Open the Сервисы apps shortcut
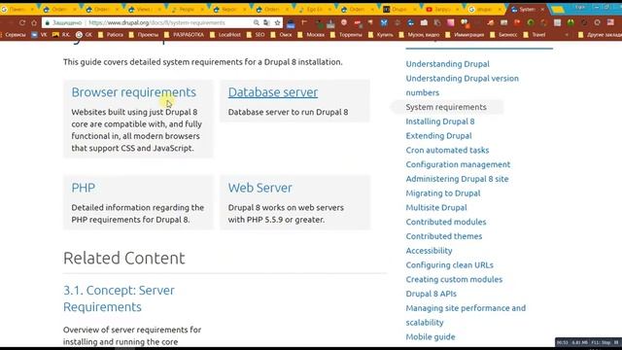The width and height of the screenshot is (622, 350). tap(14, 35)
